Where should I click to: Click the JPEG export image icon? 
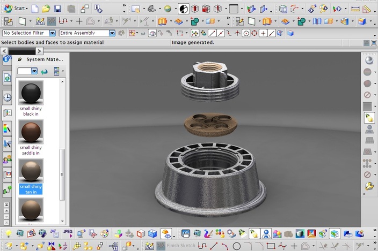[x=68, y=233]
